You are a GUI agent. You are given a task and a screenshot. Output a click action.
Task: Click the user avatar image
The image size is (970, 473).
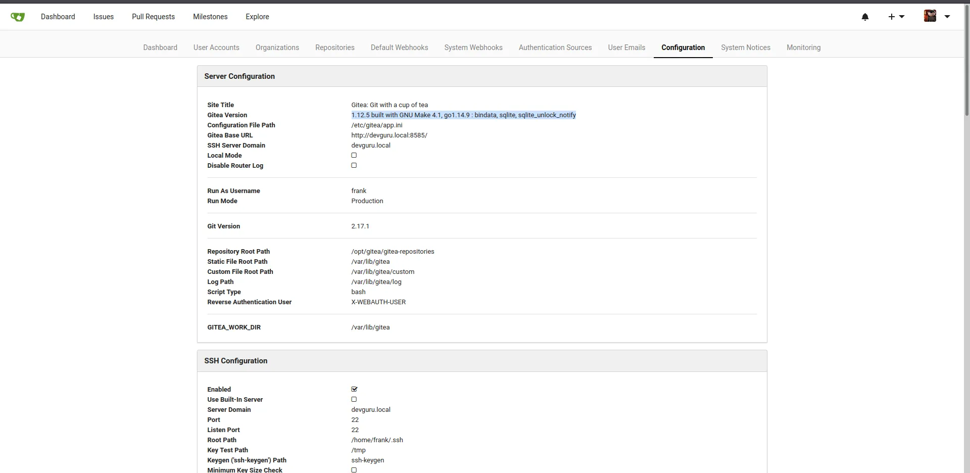[x=930, y=16]
